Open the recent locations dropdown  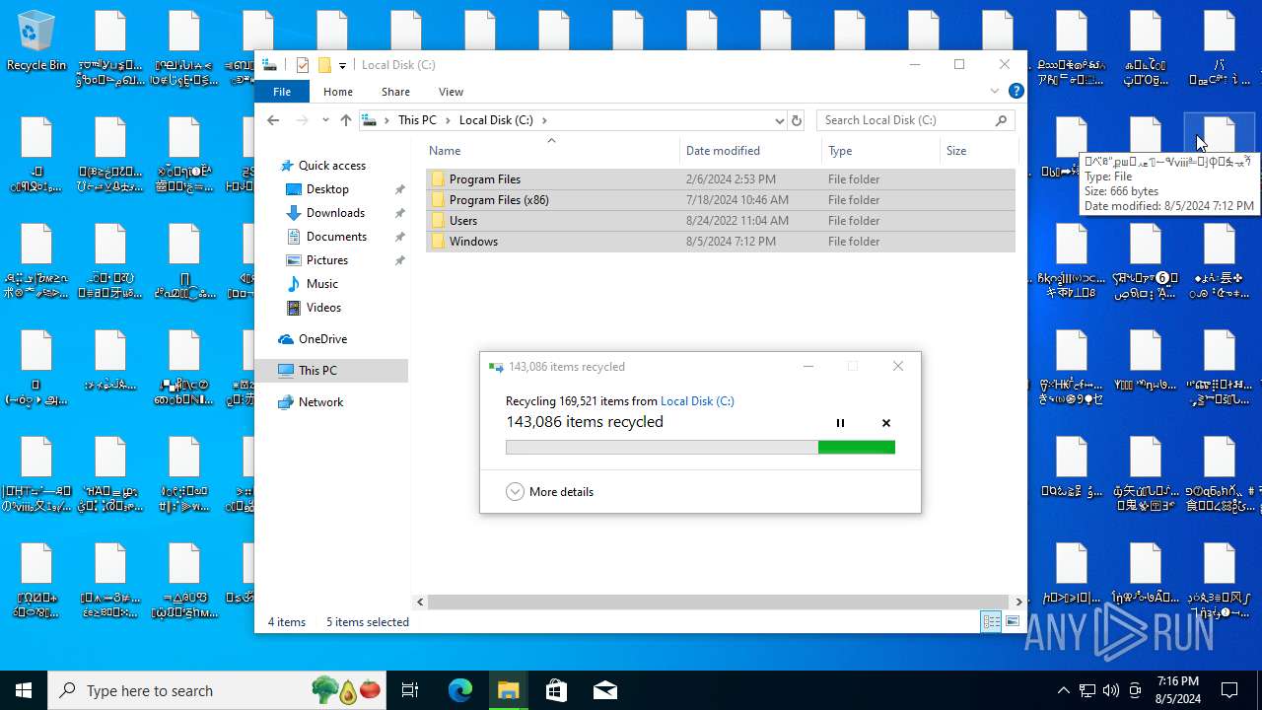pos(325,120)
